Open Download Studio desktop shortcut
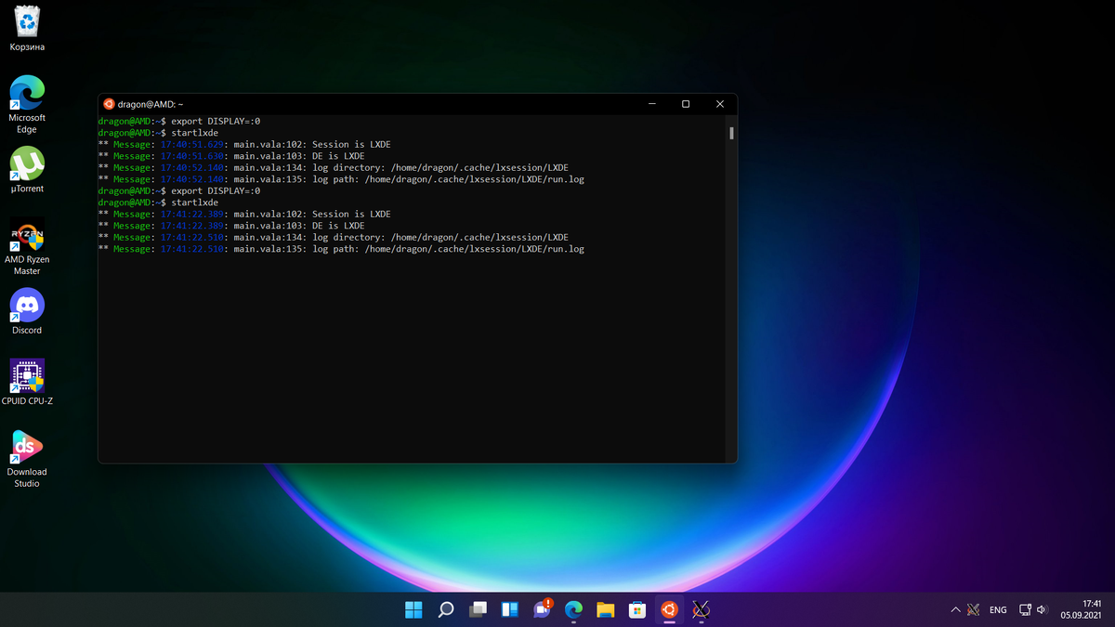 [x=27, y=460]
